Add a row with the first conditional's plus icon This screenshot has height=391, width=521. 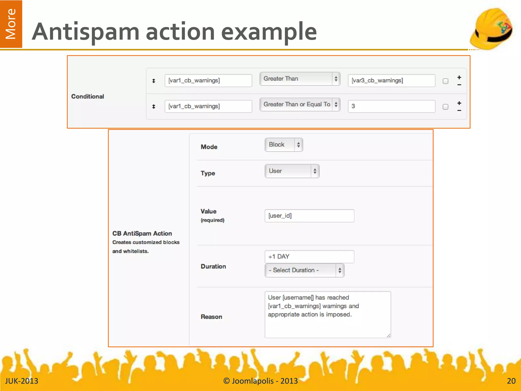coord(459,77)
